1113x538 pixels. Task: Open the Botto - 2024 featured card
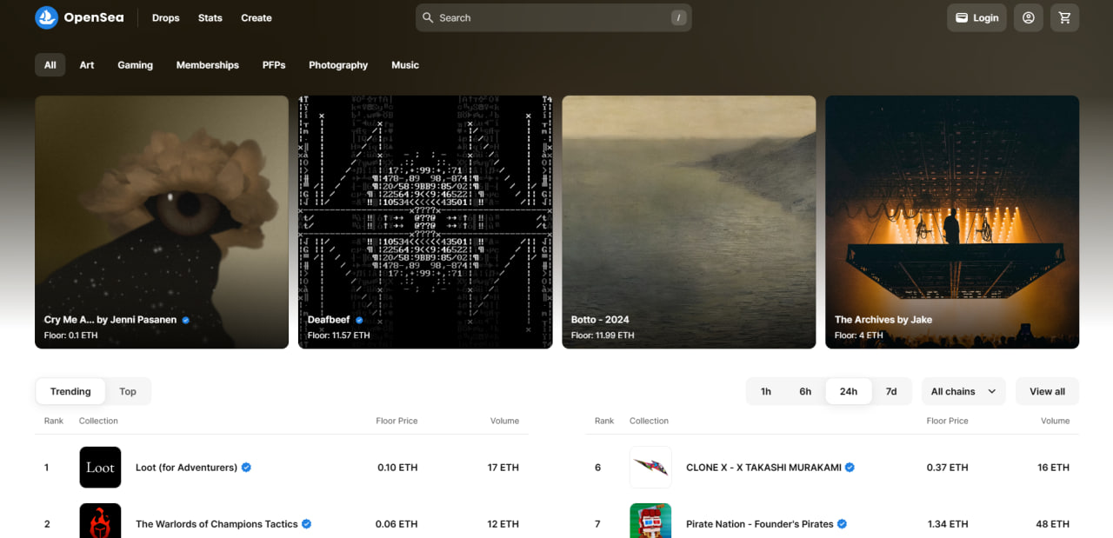689,222
